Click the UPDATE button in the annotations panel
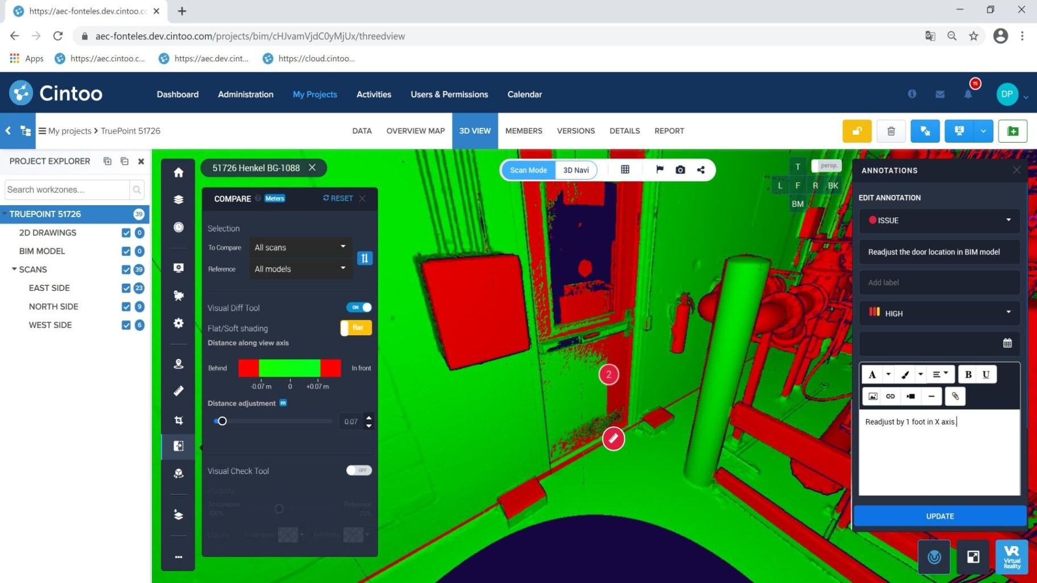The width and height of the screenshot is (1037, 583). pos(939,516)
